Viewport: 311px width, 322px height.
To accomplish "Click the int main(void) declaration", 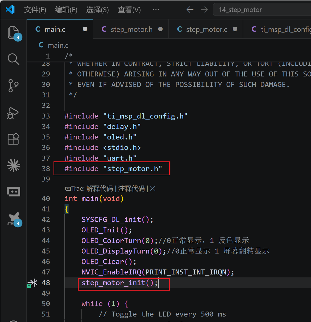I will [94, 199].
